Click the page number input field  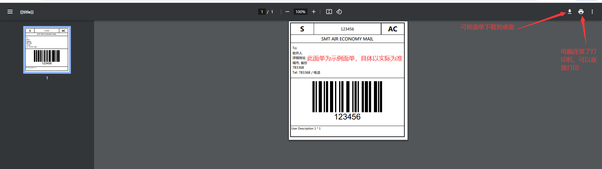click(262, 12)
